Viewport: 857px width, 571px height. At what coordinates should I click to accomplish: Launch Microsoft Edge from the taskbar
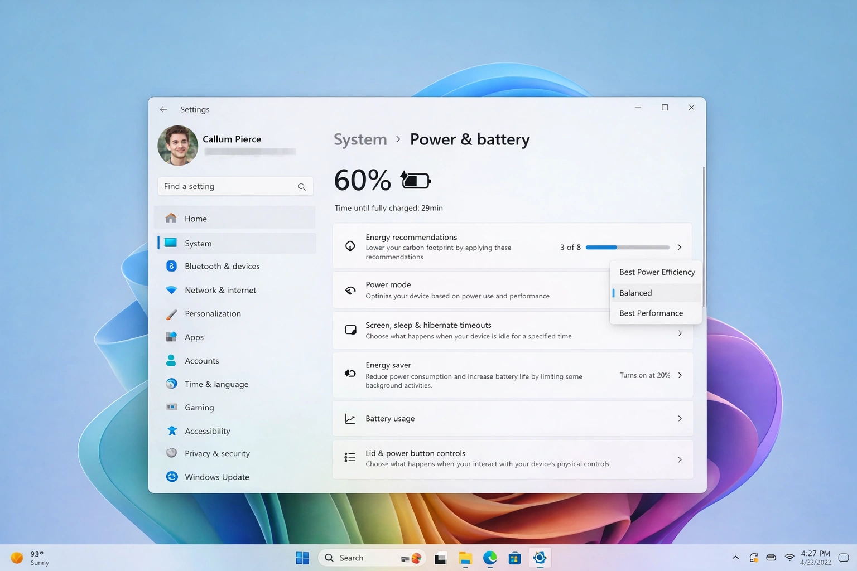(489, 558)
